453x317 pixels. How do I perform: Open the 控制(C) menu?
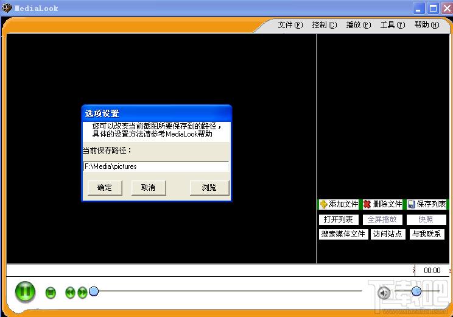pyautogui.click(x=325, y=25)
